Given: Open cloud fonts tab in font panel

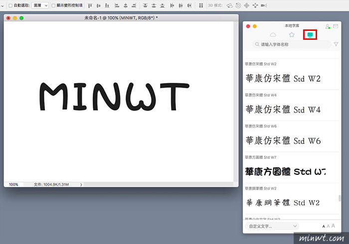Looking at the screenshot, I should click(x=273, y=35).
